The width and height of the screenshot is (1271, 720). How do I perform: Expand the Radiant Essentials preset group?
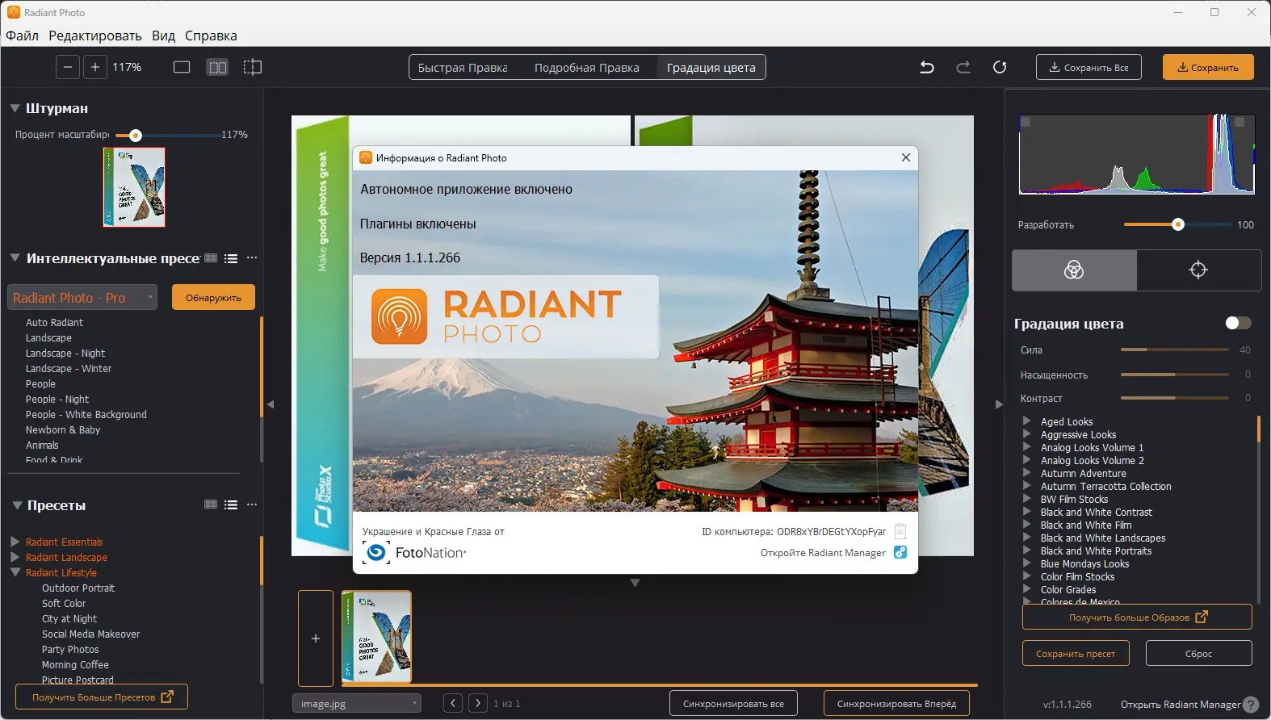click(15, 542)
